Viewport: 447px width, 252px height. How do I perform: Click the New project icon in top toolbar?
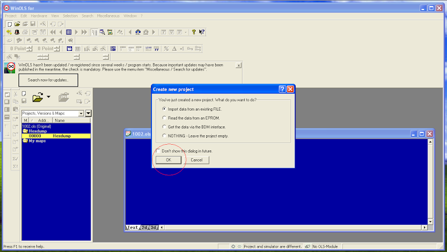pos(9,24)
